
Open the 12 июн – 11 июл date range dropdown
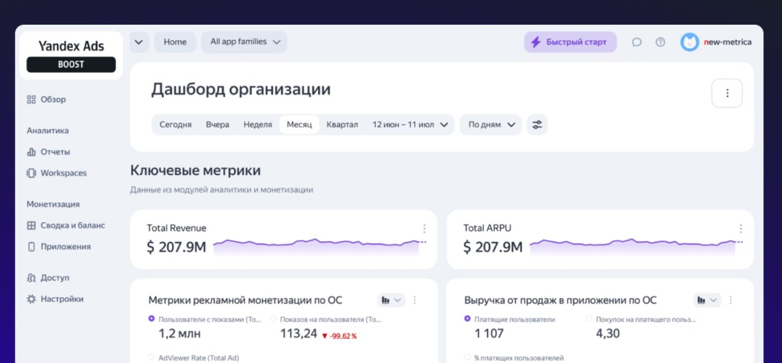tap(410, 124)
